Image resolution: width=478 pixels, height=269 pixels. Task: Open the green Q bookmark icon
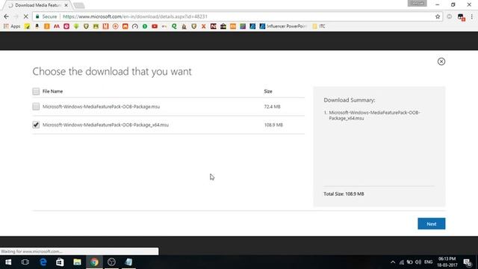174,27
